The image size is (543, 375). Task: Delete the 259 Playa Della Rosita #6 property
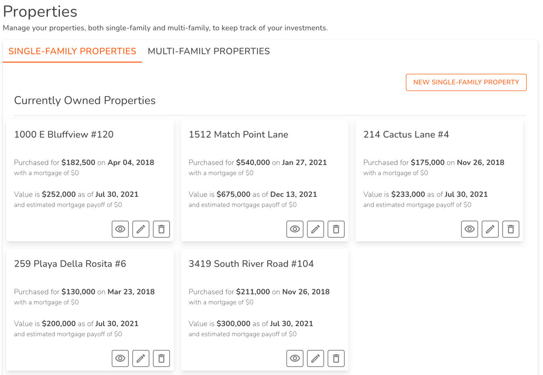point(161,358)
